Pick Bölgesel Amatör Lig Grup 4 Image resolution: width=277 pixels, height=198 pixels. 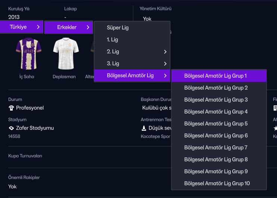tap(216, 112)
